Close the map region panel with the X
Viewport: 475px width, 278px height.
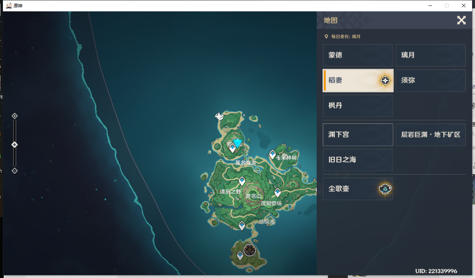coord(461,20)
